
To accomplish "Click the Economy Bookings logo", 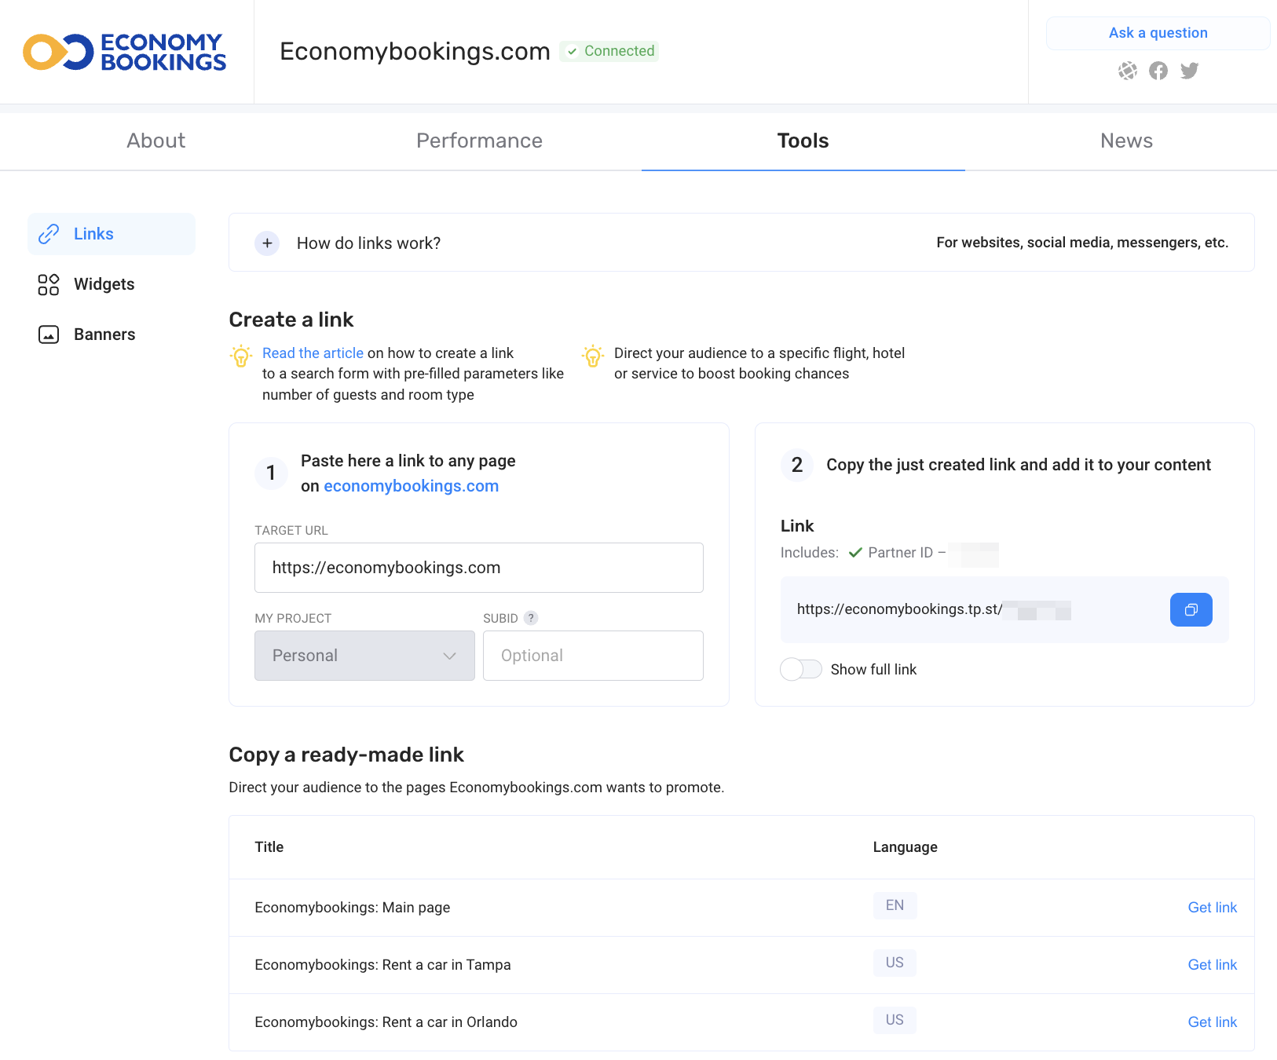I will [x=125, y=52].
